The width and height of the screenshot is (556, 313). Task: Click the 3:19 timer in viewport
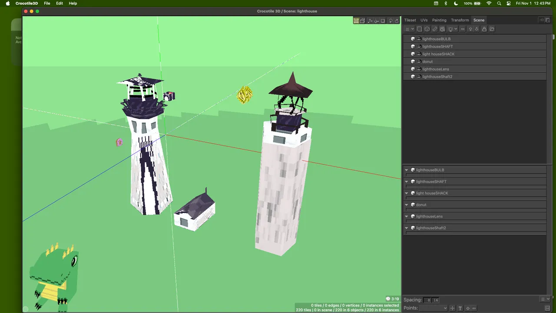[393, 299]
